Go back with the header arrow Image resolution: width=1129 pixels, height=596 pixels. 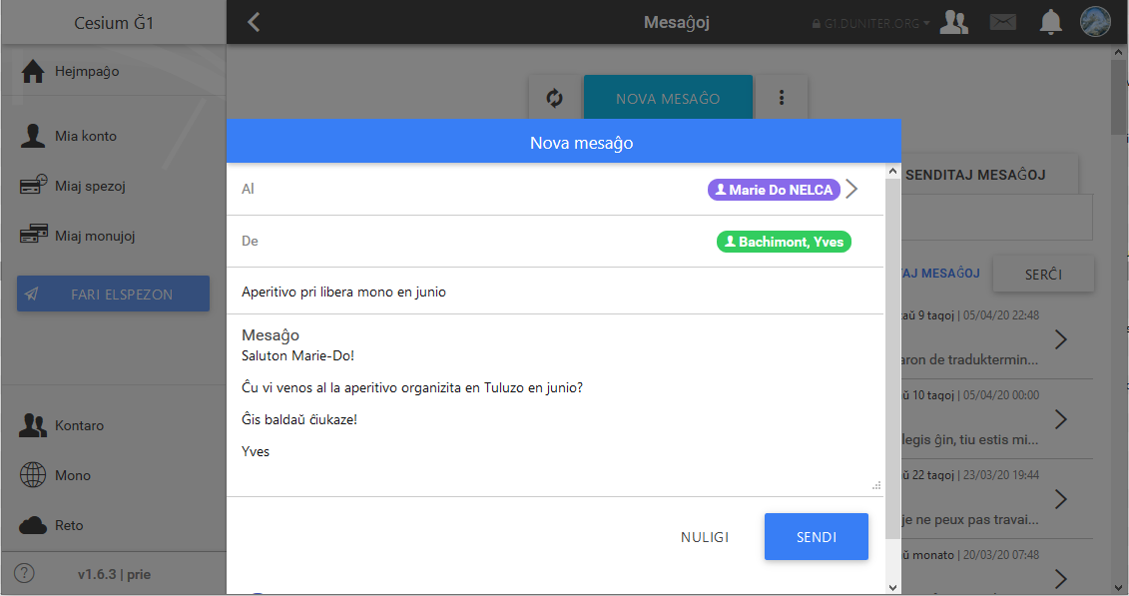tap(254, 22)
